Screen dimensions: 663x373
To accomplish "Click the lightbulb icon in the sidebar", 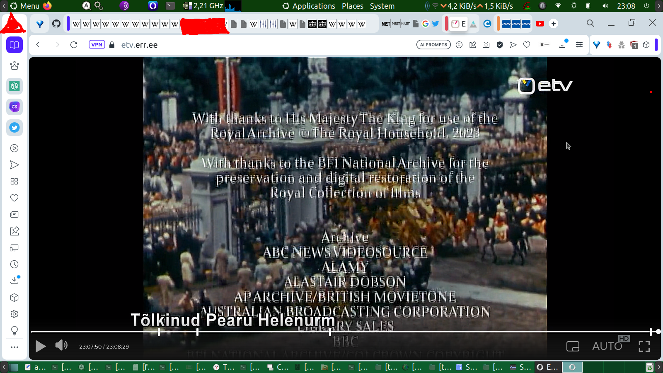I will [x=15, y=331].
